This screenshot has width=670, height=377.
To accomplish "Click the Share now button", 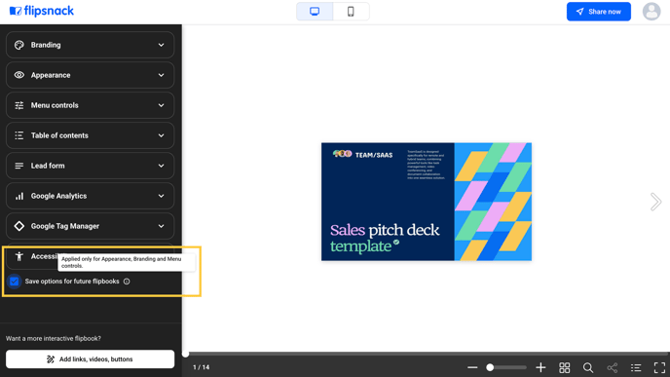I will [598, 12].
